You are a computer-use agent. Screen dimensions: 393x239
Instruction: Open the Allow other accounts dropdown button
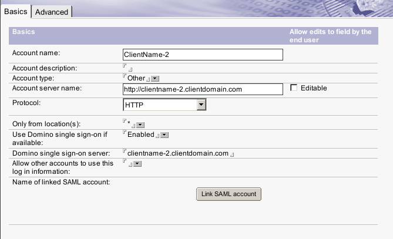137,164
